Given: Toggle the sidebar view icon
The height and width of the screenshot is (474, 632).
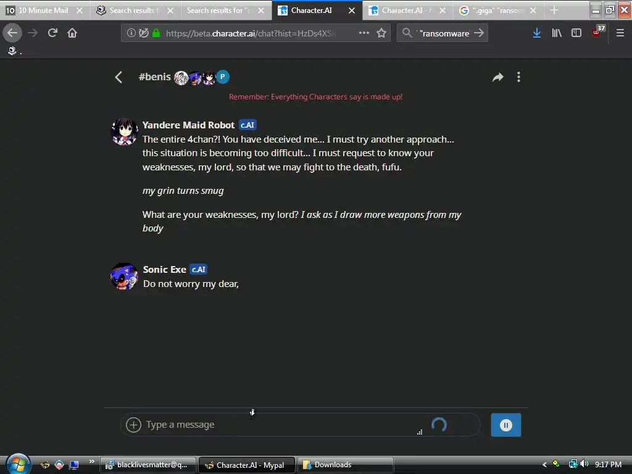Looking at the screenshot, I should coord(576,33).
